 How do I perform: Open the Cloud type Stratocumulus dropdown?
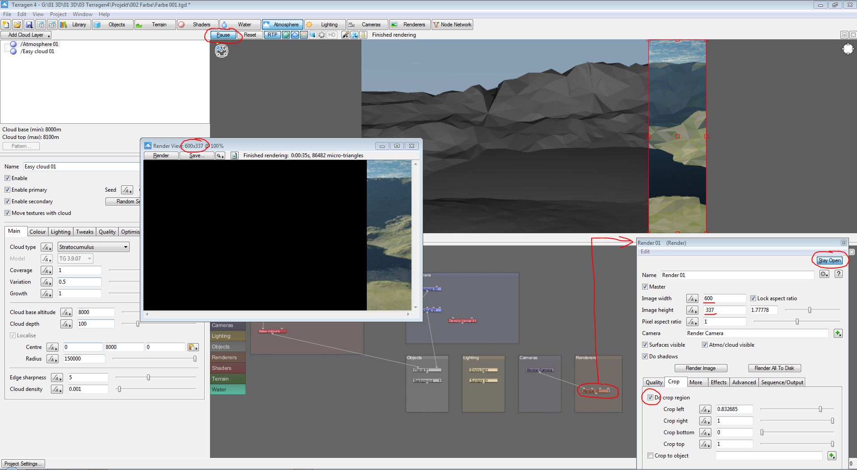pos(93,247)
